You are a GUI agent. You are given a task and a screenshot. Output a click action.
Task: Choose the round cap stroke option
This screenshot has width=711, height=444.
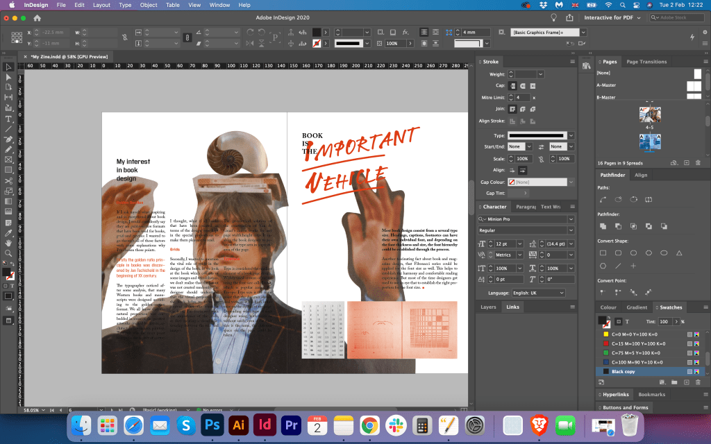click(x=522, y=85)
